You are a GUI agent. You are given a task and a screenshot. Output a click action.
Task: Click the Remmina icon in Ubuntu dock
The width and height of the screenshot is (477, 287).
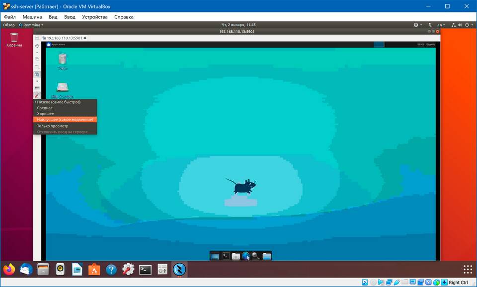click(x=179, y=269)
